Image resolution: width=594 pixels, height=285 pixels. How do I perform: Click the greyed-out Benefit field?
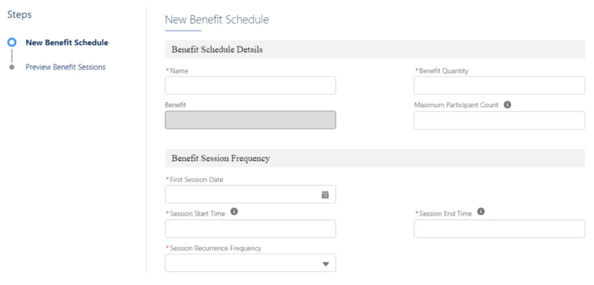tap(250, 120)
